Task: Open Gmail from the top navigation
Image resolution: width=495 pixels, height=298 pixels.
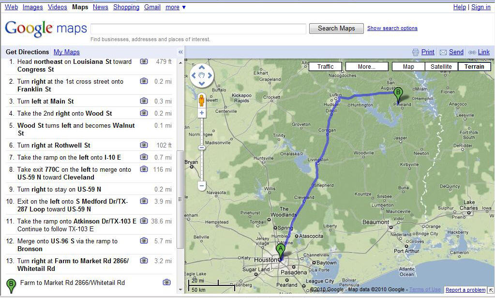Action: [x=152, y=7]
